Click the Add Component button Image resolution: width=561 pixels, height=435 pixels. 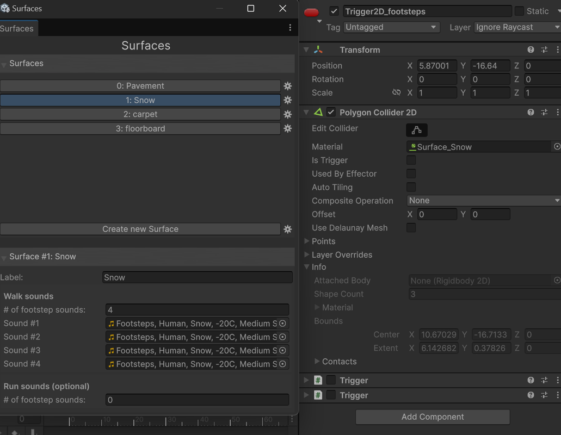click(433, 417)
